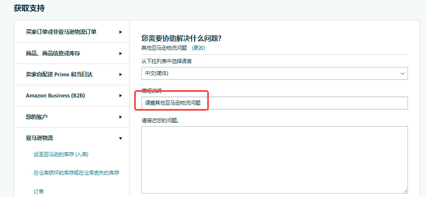Image resolution: width=426 pixels, height=197 pixels.
Task: Click 您需要协助解决什么问题? heading
Action: click(x=181, y=38)
